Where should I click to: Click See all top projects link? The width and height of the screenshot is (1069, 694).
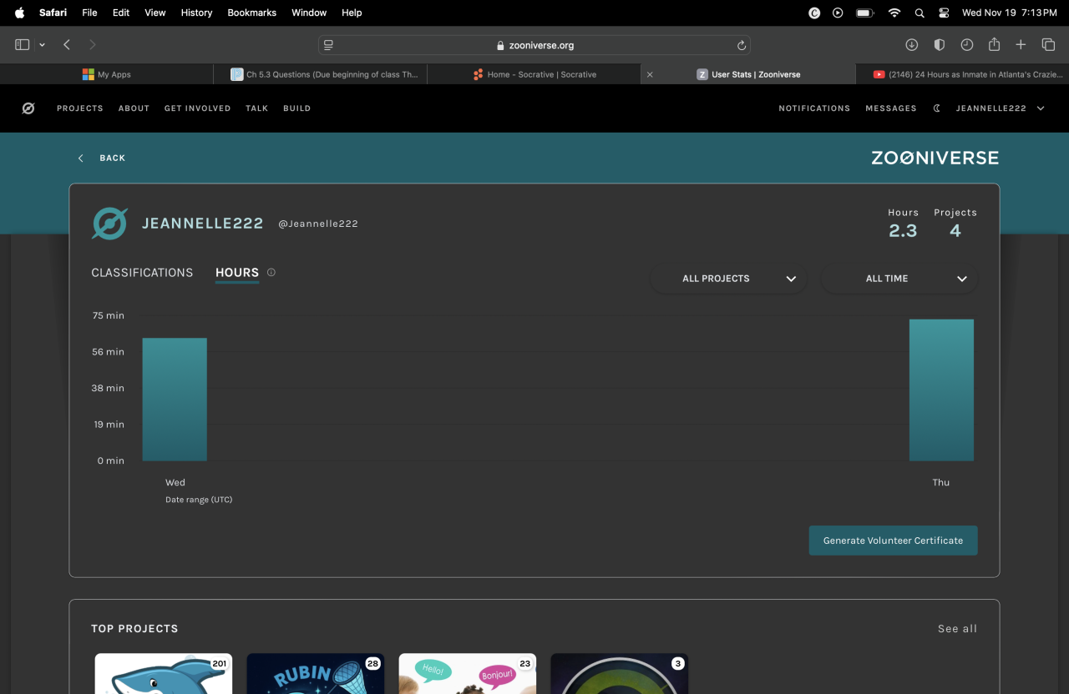957,629
